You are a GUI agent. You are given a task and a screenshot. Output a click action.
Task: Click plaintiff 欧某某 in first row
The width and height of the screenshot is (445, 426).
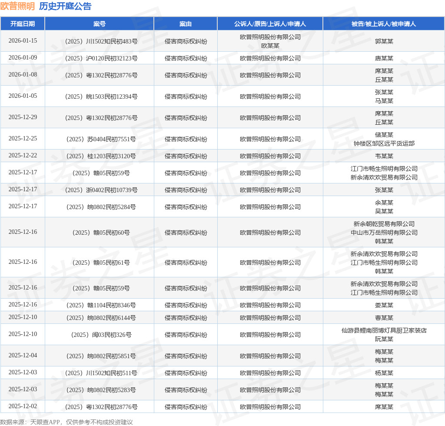coord(270,46)
